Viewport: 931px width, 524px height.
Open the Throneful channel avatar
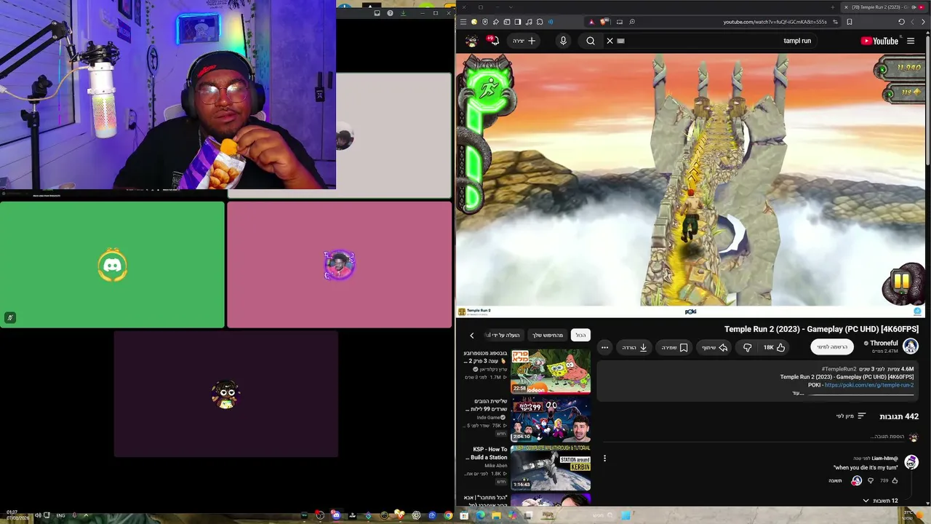(x=911, y=346)
